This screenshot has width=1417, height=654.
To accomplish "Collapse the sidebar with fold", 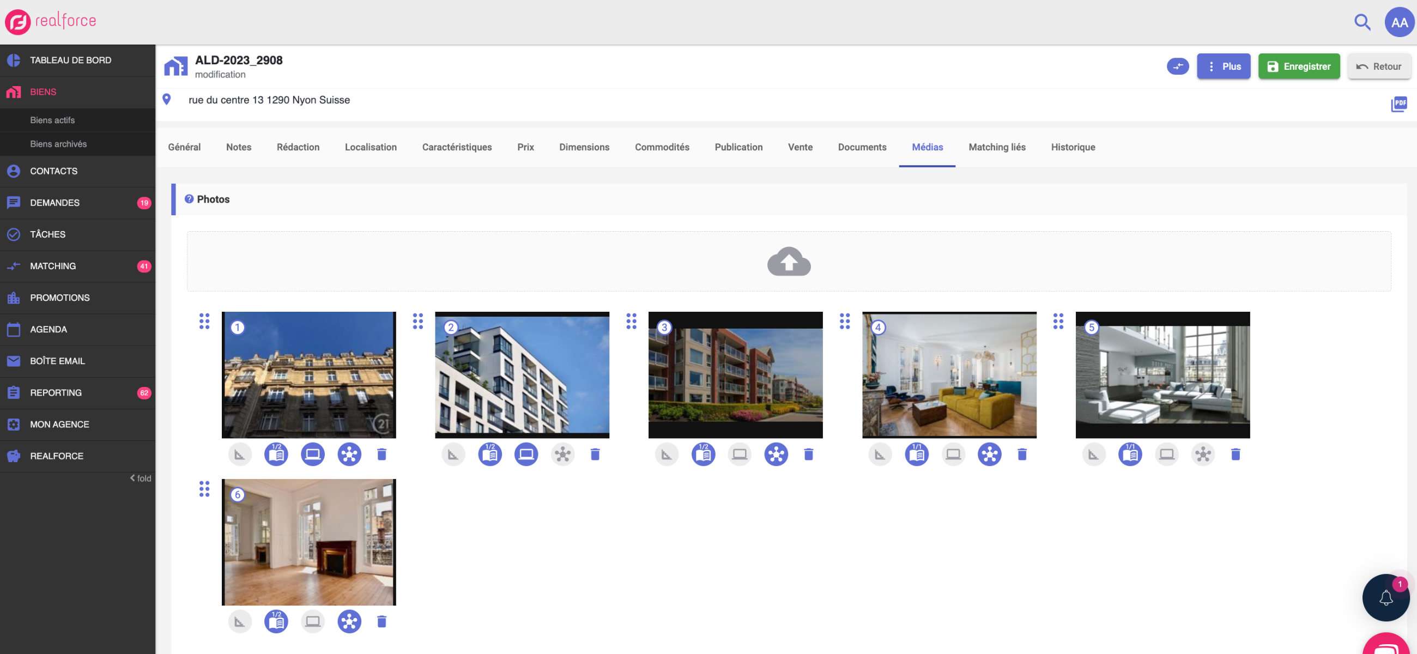I will 140,478.
